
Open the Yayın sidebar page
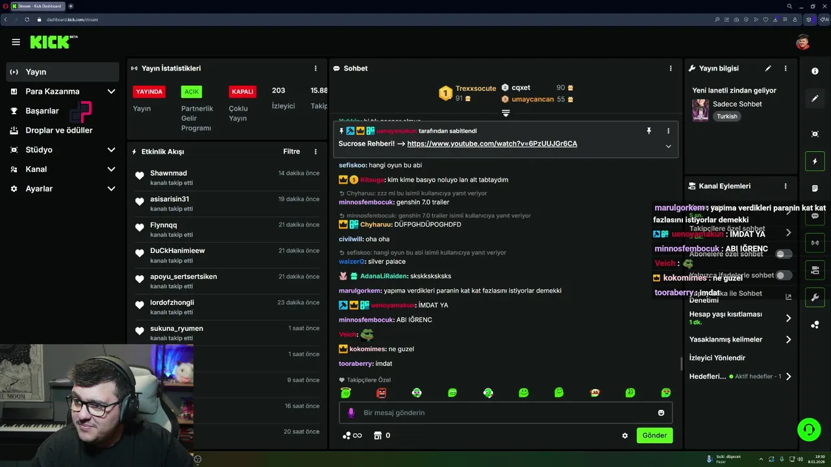62,72
